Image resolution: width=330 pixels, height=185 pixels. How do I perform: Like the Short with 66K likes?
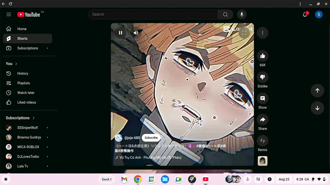click(263, 56)
